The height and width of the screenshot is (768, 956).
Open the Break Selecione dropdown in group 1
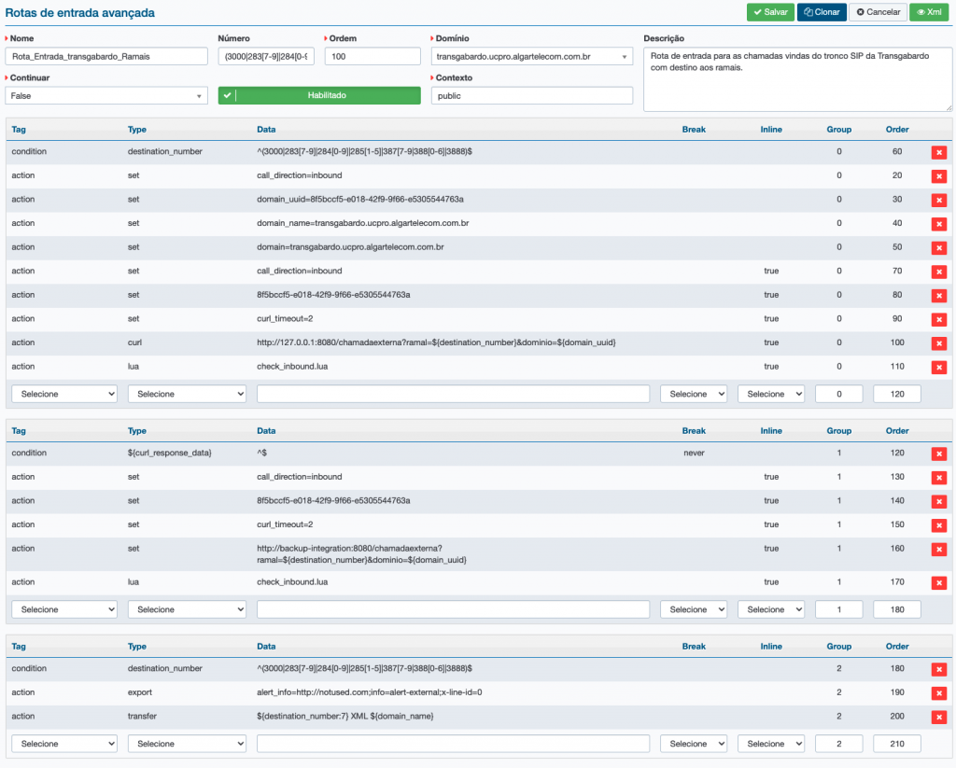pos(693,609)
